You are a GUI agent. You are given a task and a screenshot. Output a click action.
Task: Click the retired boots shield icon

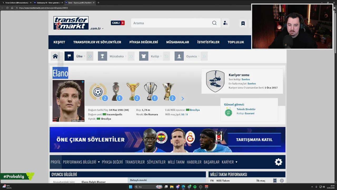pyautogui.click(x=215, y=81)
